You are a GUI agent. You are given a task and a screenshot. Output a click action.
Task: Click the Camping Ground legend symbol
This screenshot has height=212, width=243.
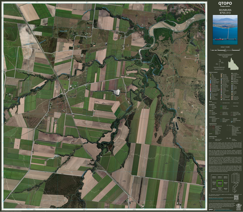pos(211,99)
